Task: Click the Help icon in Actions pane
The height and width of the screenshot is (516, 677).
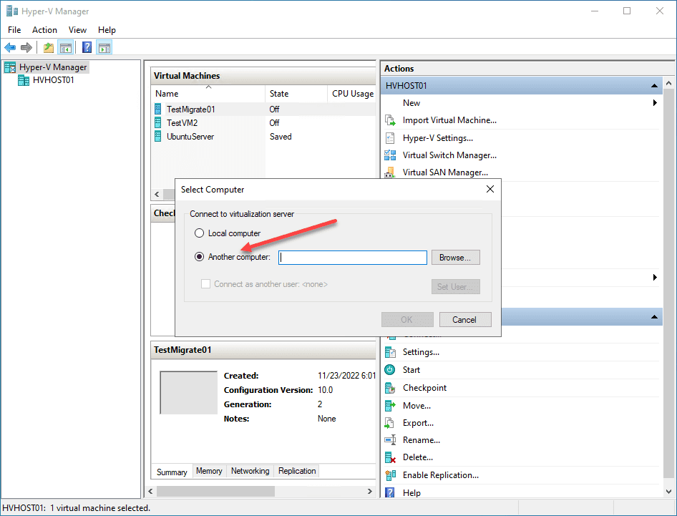Action: pos(389,492)
